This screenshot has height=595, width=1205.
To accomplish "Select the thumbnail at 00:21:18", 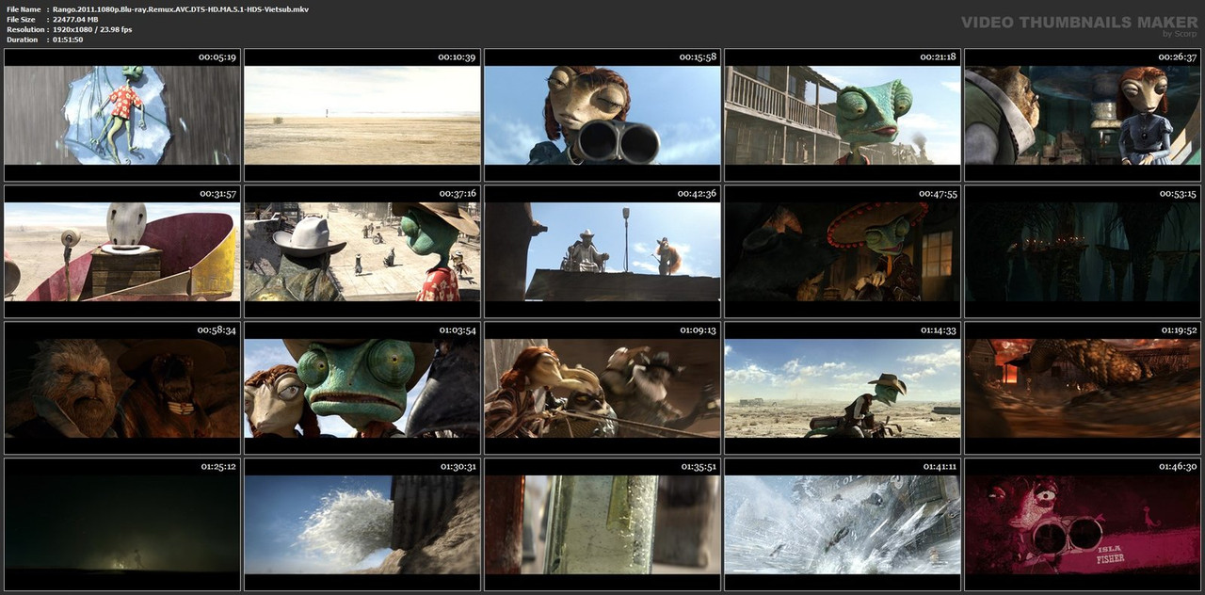I will point(843,115).
